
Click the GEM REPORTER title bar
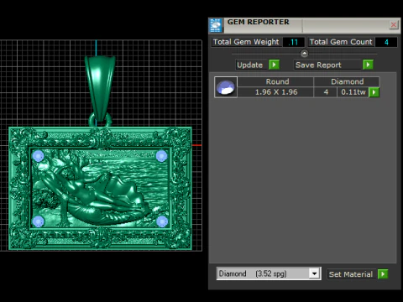coord(305,25)
